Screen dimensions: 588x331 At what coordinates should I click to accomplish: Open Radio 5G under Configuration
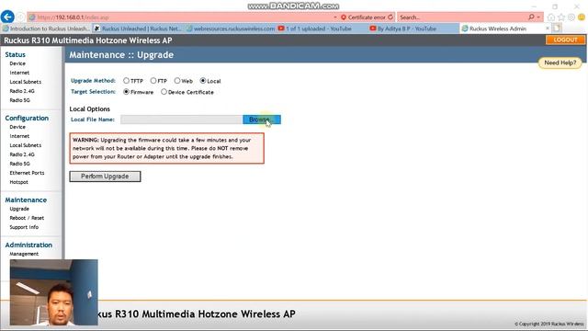pos(20,164)
